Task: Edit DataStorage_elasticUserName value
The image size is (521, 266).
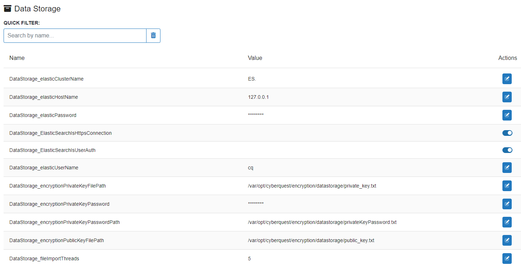Action: tap(507, 168)
